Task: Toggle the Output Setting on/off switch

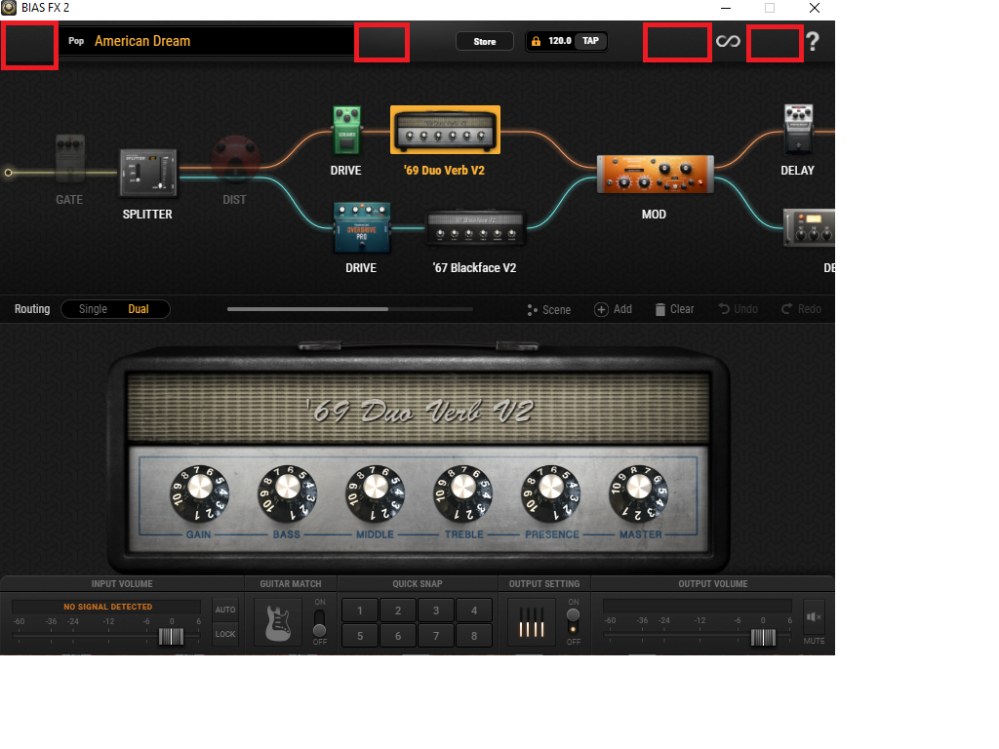Action: (574, 622)
